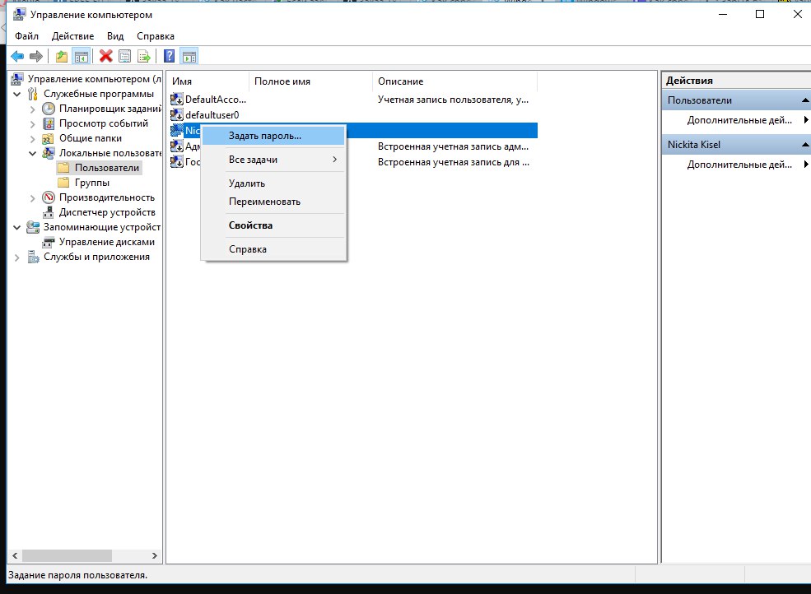Expand the Планировщик заданий tree node
This screenshot has height=594, width=811.
[x=33, y=109]
